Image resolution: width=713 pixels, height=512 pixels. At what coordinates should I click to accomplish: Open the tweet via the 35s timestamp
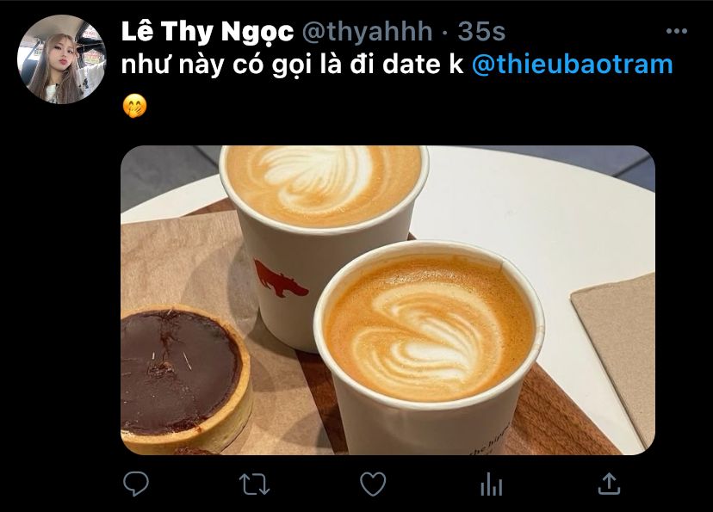481,31
